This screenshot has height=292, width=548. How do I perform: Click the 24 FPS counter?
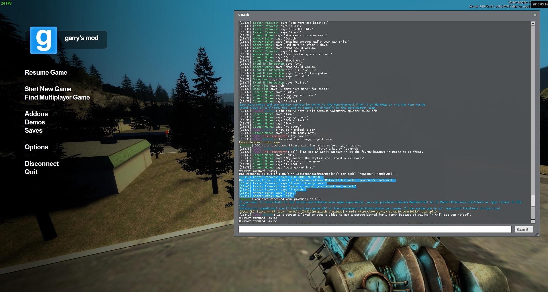[x=6, y=3]
